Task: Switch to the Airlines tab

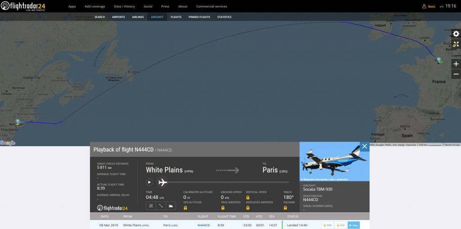Action: pyautogui.click(x=138, y=17)
